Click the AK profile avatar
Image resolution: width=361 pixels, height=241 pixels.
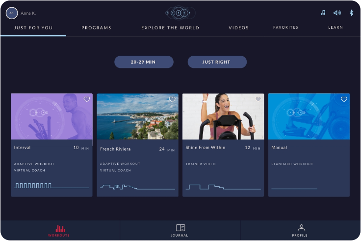click(x=11, y=13)
